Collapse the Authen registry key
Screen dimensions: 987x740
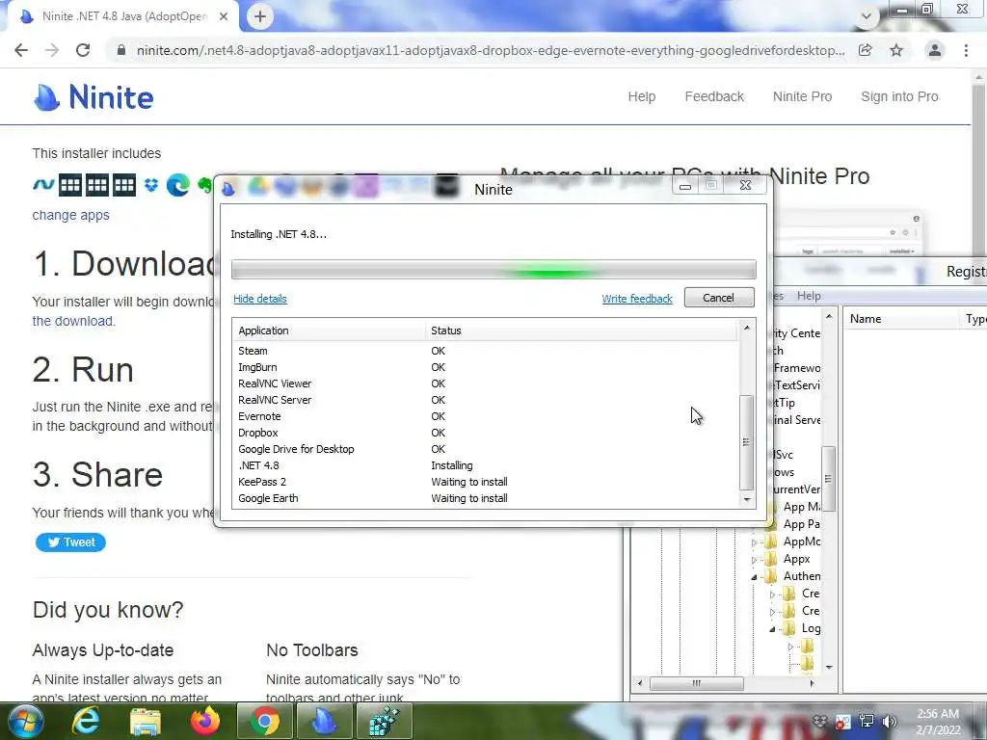click(x=754, y=577)
